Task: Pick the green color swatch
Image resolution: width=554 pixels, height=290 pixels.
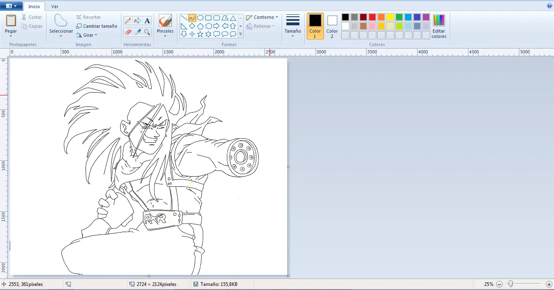Action: coord(399,17)
